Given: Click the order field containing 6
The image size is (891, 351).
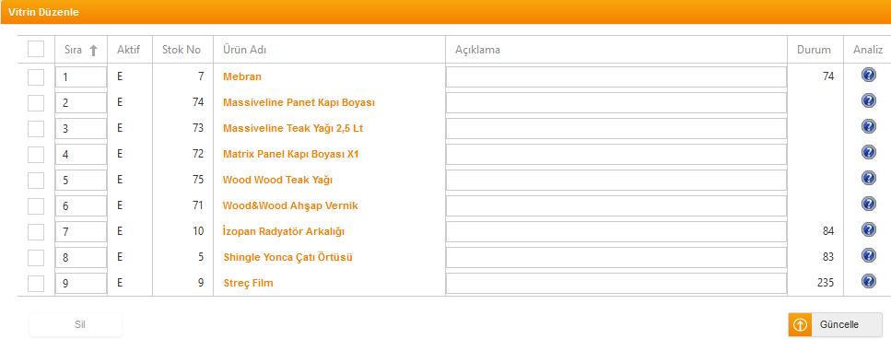Looking at the screenshot, I should (81, 205).
